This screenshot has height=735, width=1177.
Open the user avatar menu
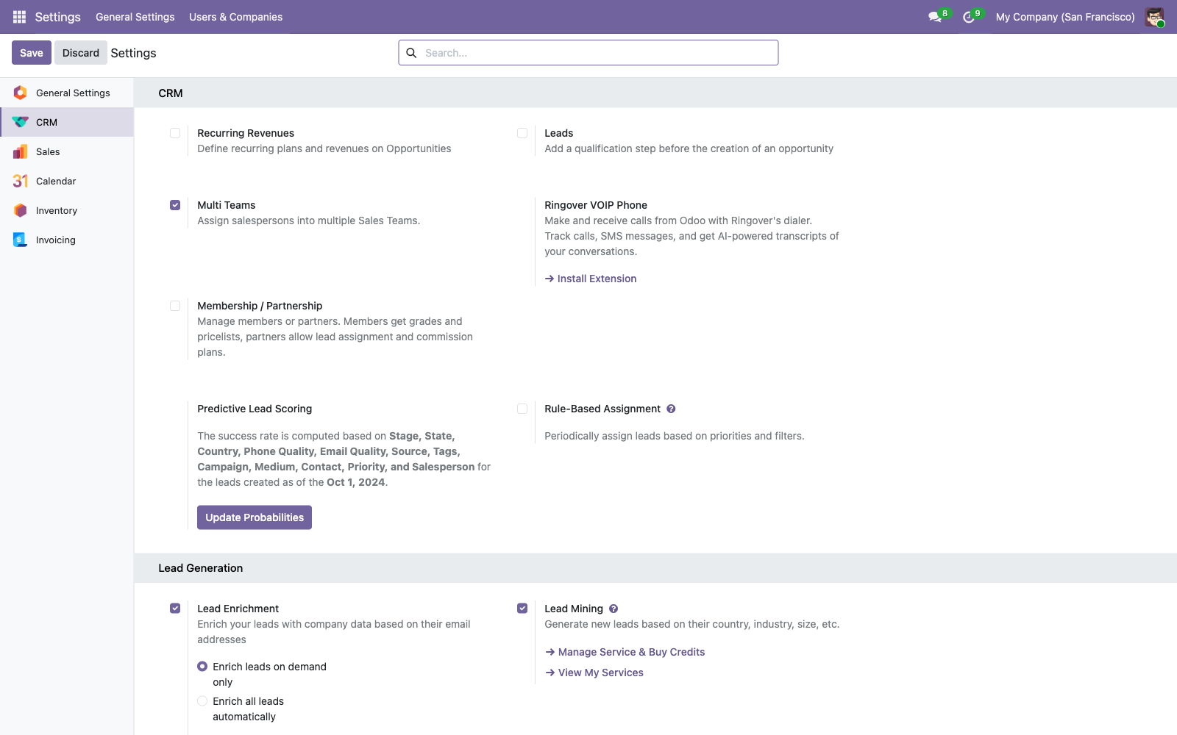pyautogui.click(x=1155, y=17)
